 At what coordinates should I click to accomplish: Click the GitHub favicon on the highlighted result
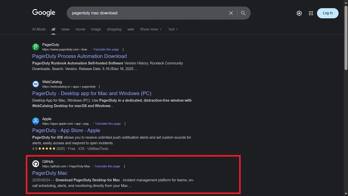coord(35,163)
